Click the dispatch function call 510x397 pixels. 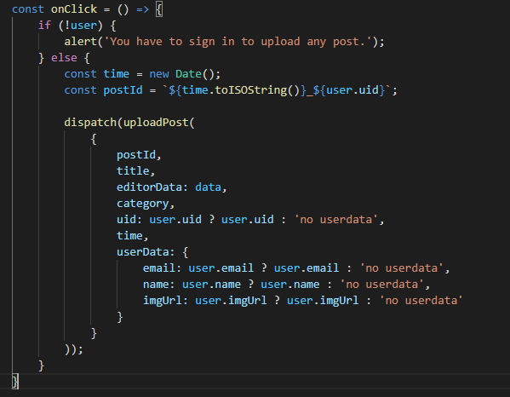pyautogui.click(x=90, y=123)
